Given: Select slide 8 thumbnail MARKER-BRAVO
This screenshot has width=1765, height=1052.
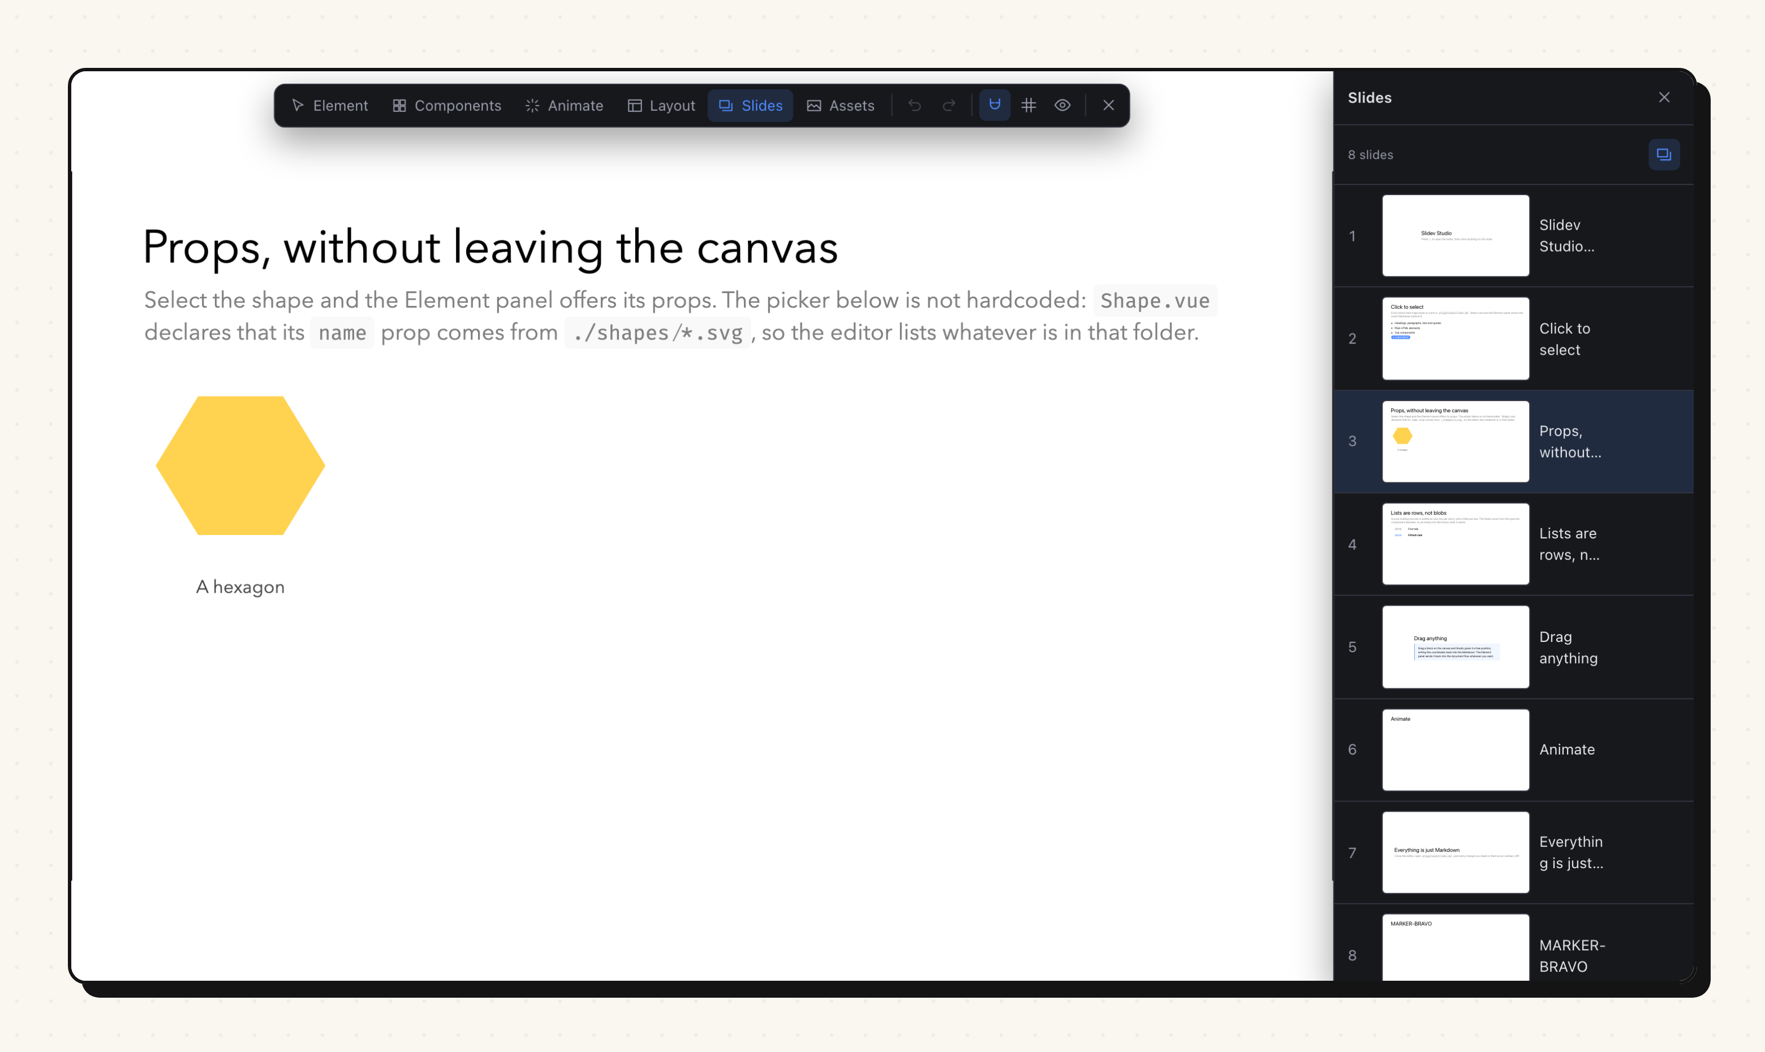Looking at the screenshot, I should click(x=1455, y=948).
